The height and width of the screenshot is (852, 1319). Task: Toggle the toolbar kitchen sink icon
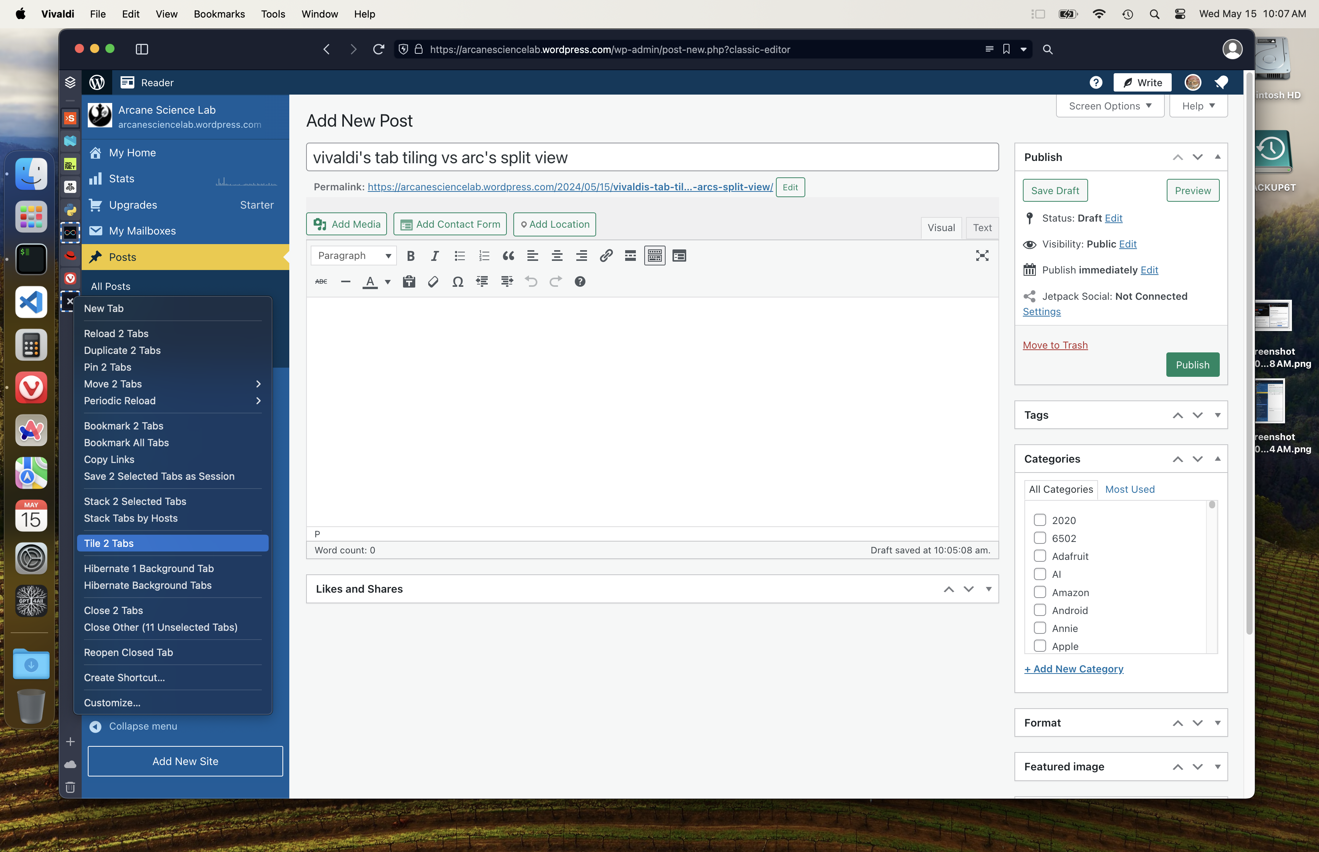click(x=654, y=256)
